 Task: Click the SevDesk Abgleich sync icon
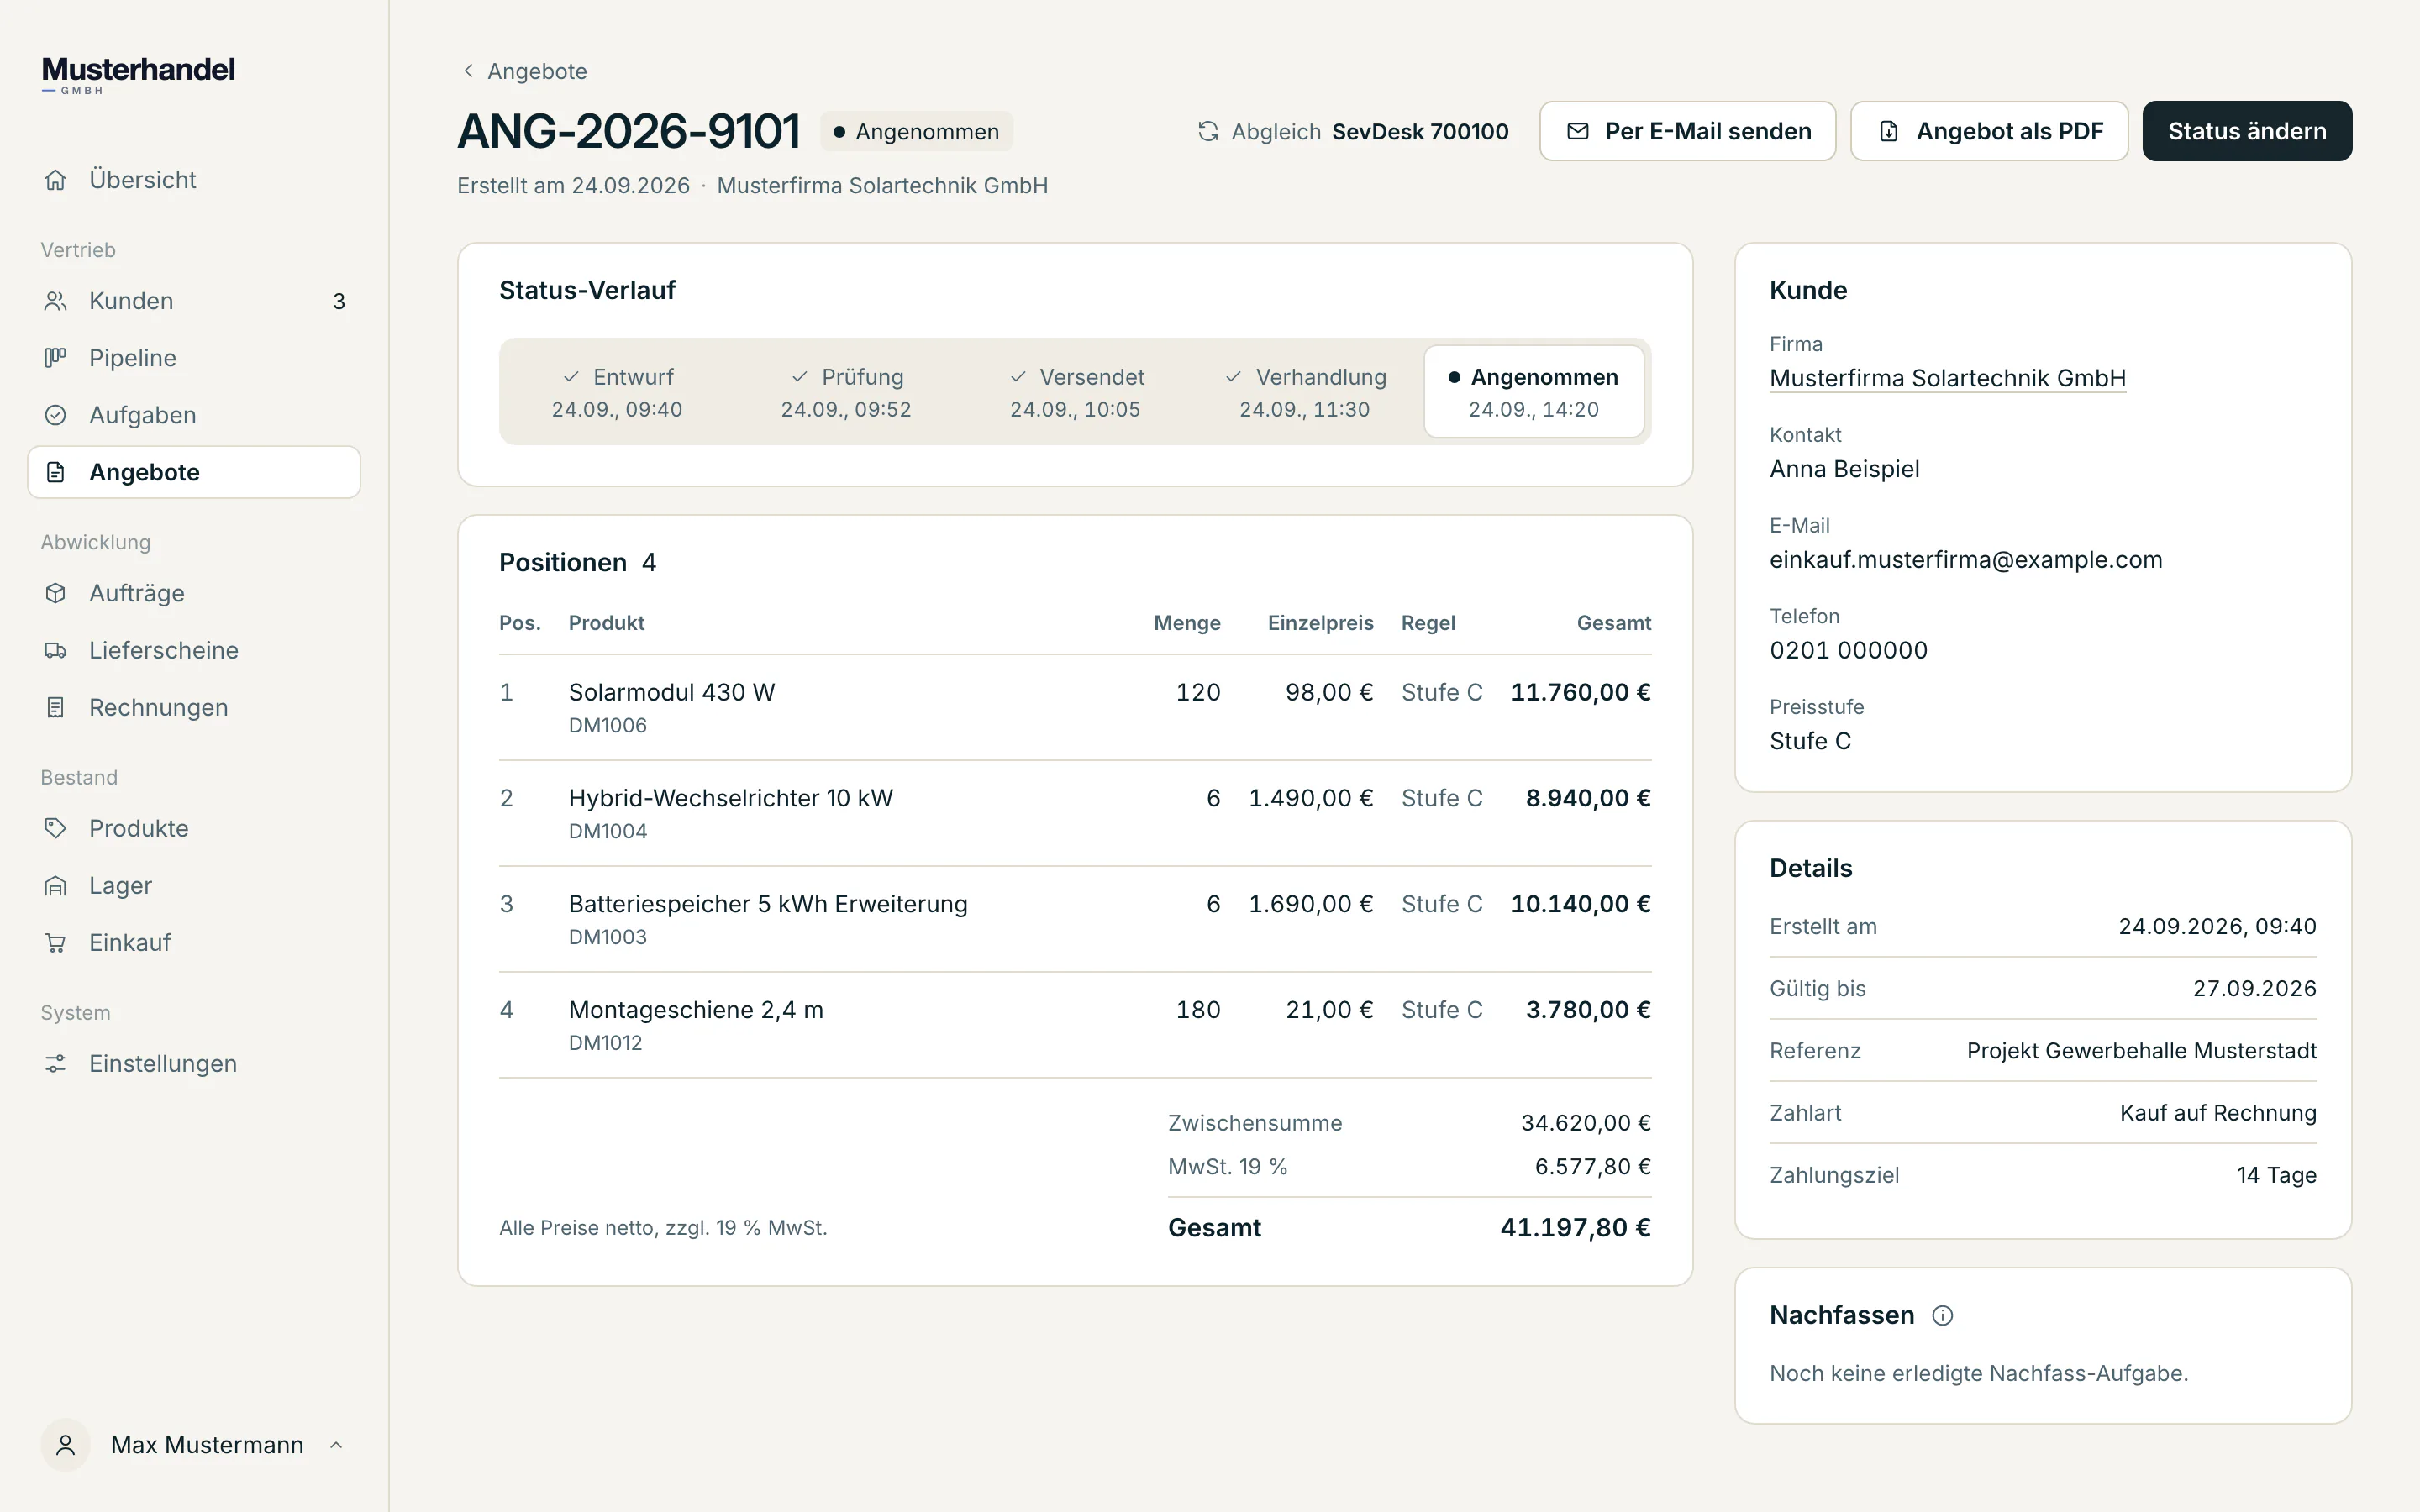(x=1208, y=131)
